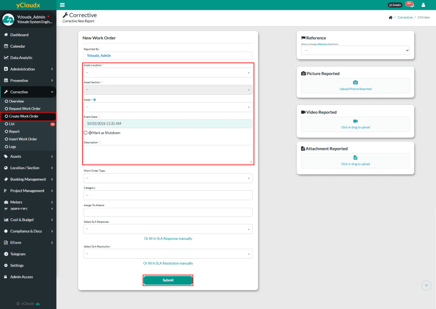Open the Select SLA Response dropdown

point(168,229)
